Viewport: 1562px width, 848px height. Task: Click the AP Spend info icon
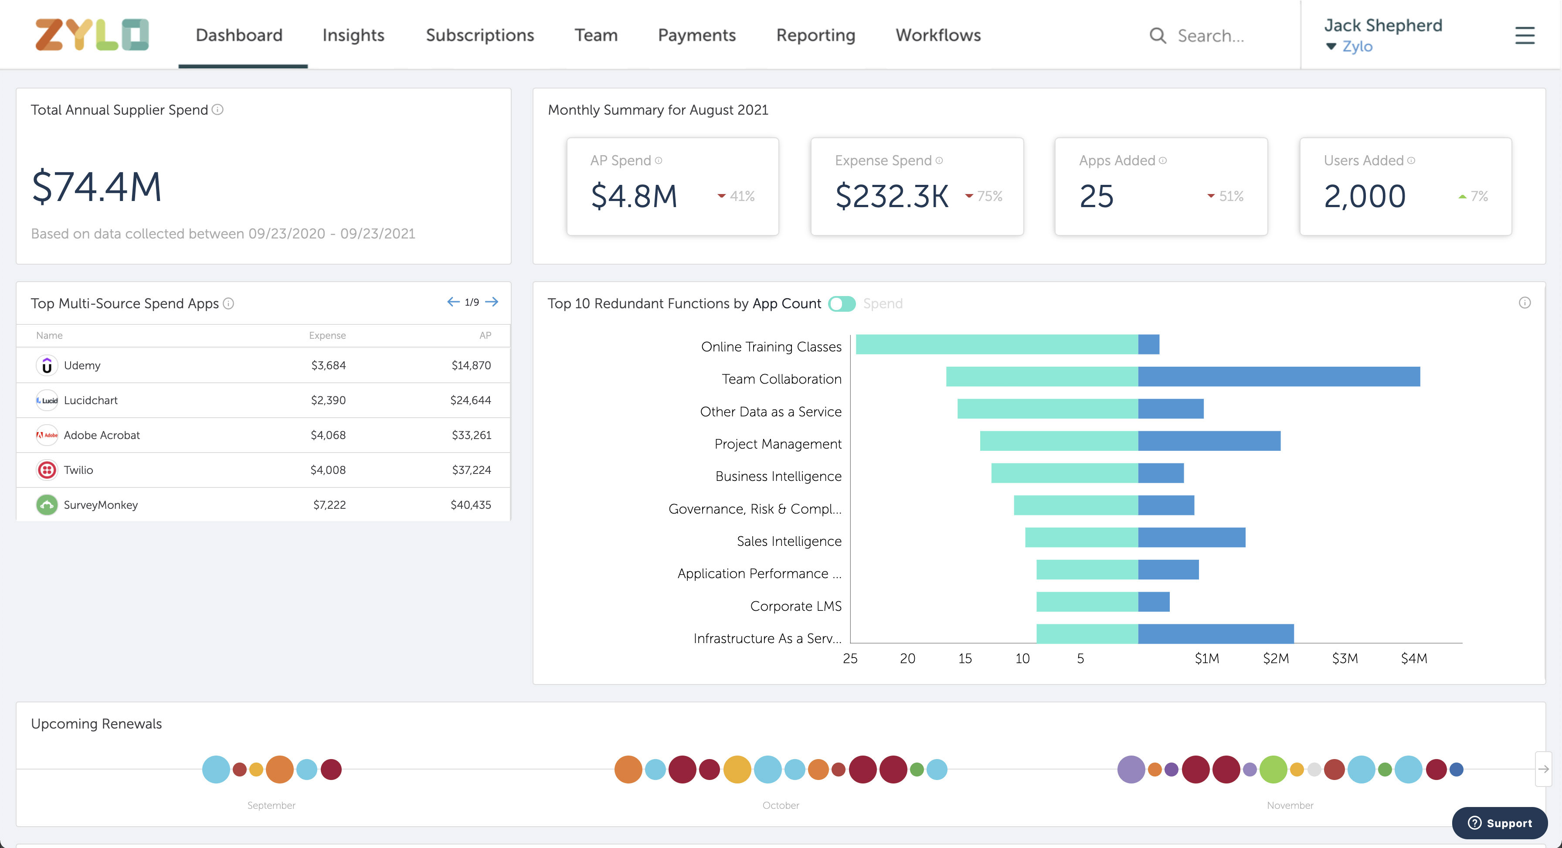click(659, 161)
